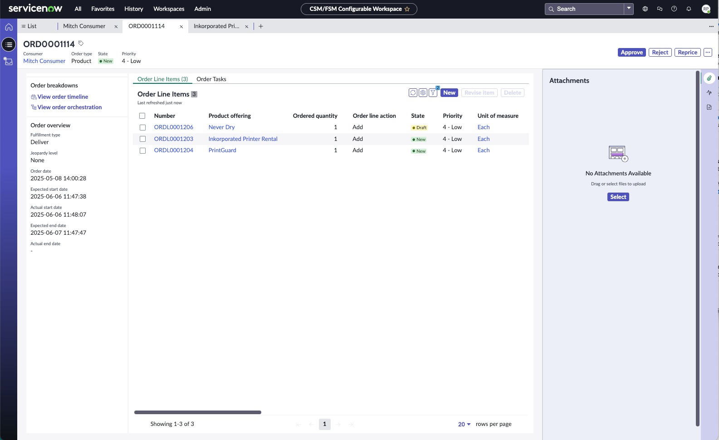The height and width of the screenshot is (440, 719).
Task: Open the History menu
Action: coord(134,9)
